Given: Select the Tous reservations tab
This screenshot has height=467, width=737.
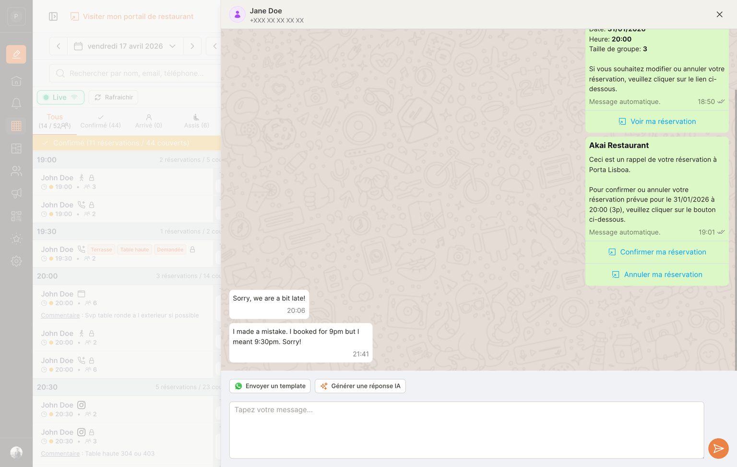Looking at the screenshot, I should pos(55,121).
